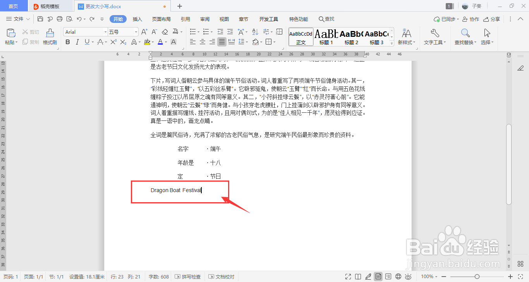Viewport: 529px width, 282px height.
Task: Increase paragraph indent
Action: pyautogui.click(x=230, y=32)
